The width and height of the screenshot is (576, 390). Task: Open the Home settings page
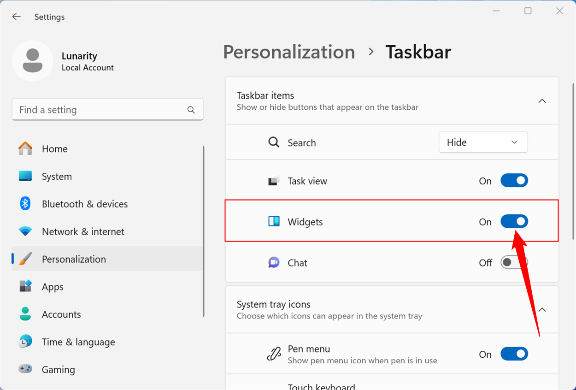click(x=54, y=149)
